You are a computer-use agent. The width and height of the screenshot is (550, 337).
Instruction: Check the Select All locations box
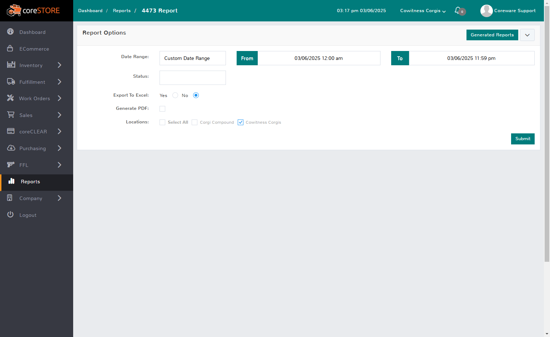pyautogui.click(x=162, y=122)
